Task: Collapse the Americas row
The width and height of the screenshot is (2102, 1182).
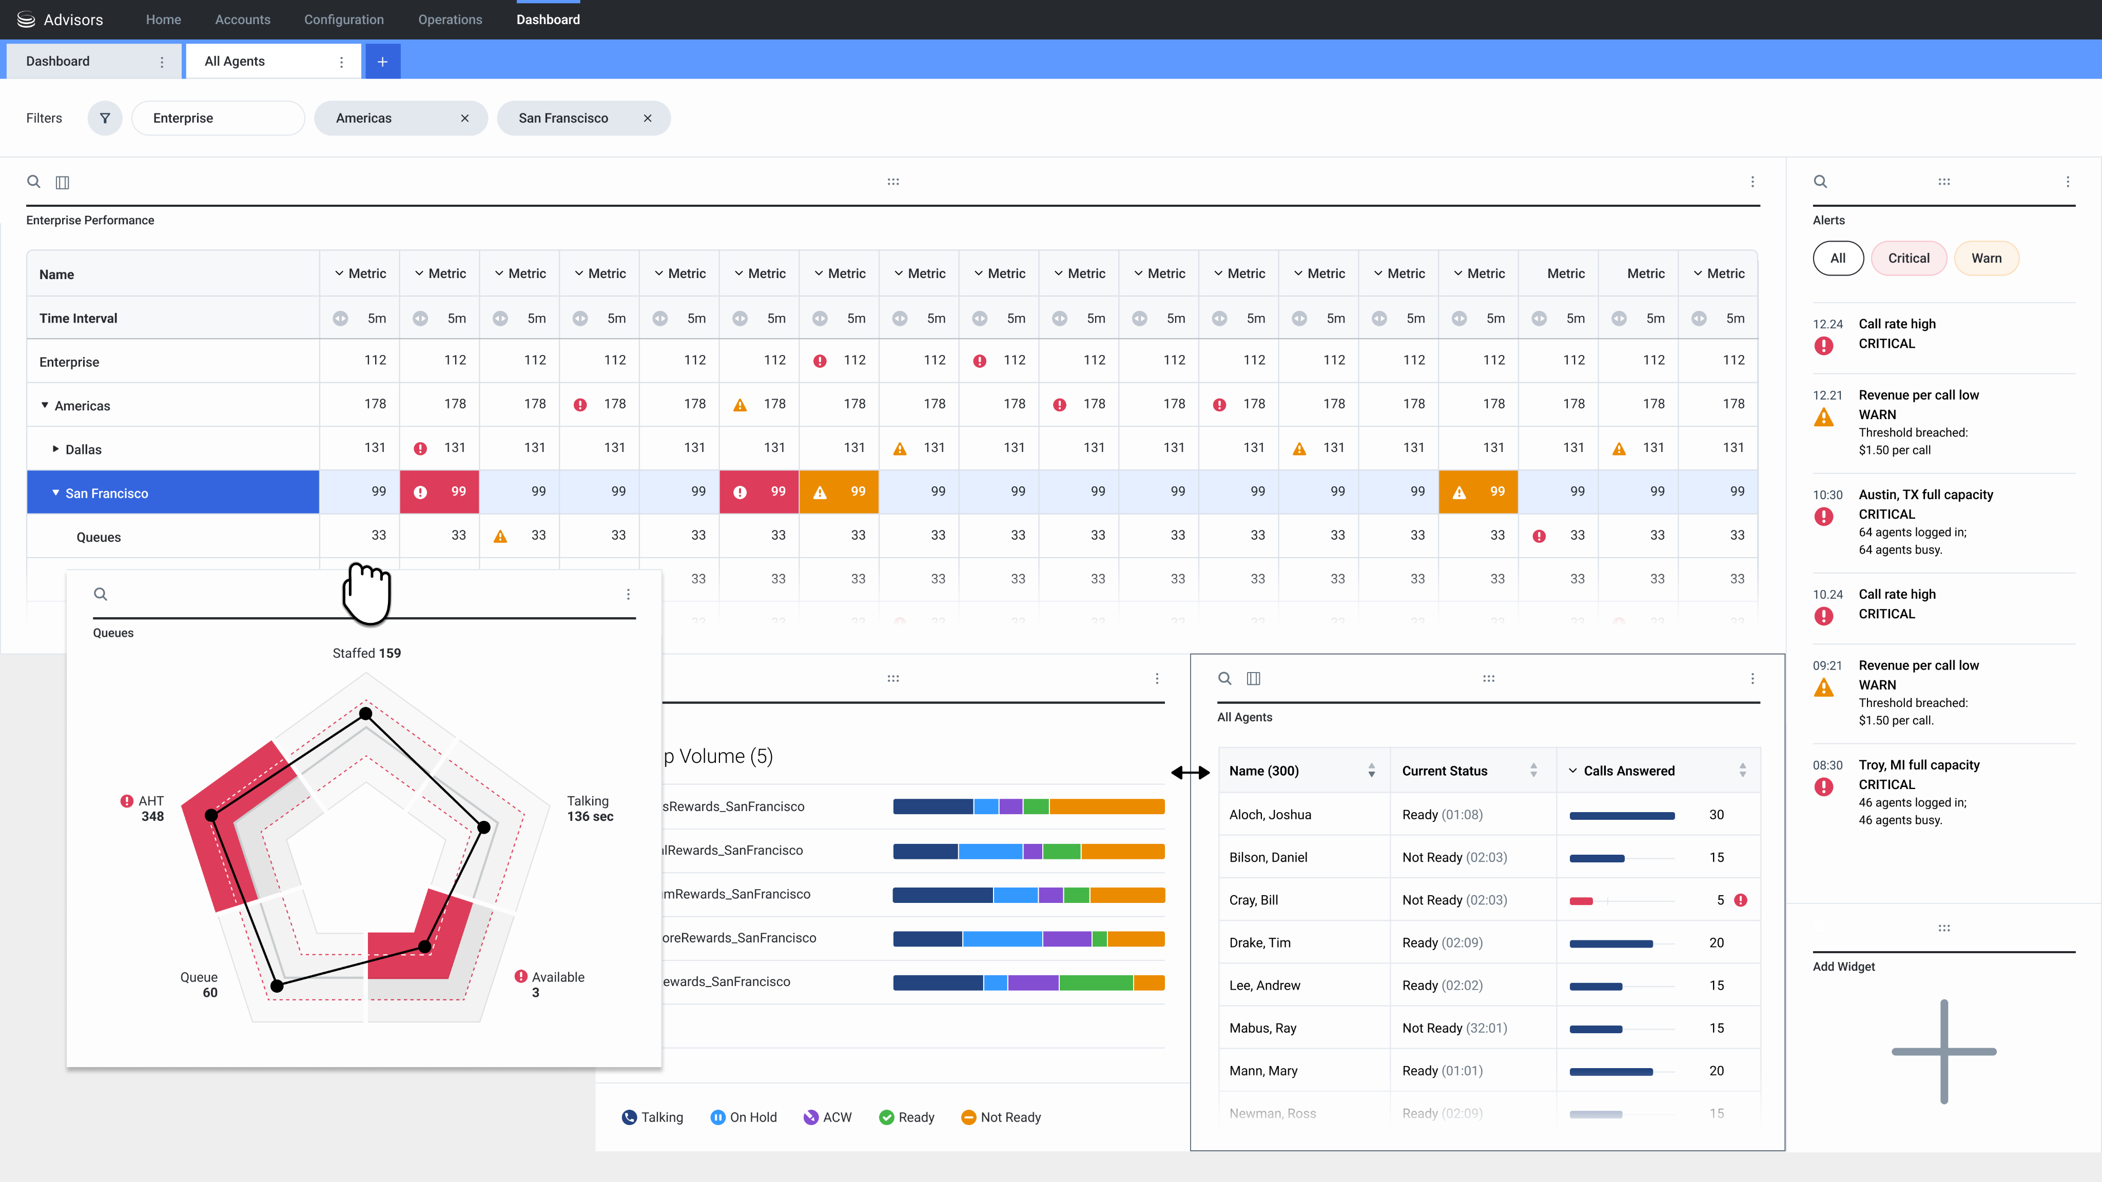Action: pyautogui.click(x=45, y=405)
